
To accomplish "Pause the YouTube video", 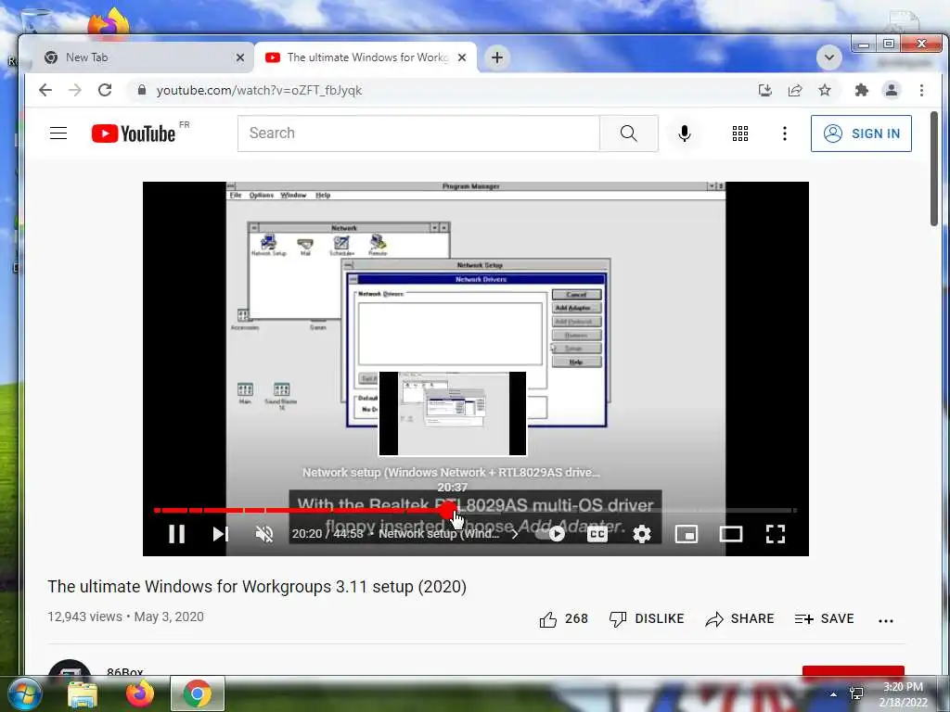I will 176,533.
